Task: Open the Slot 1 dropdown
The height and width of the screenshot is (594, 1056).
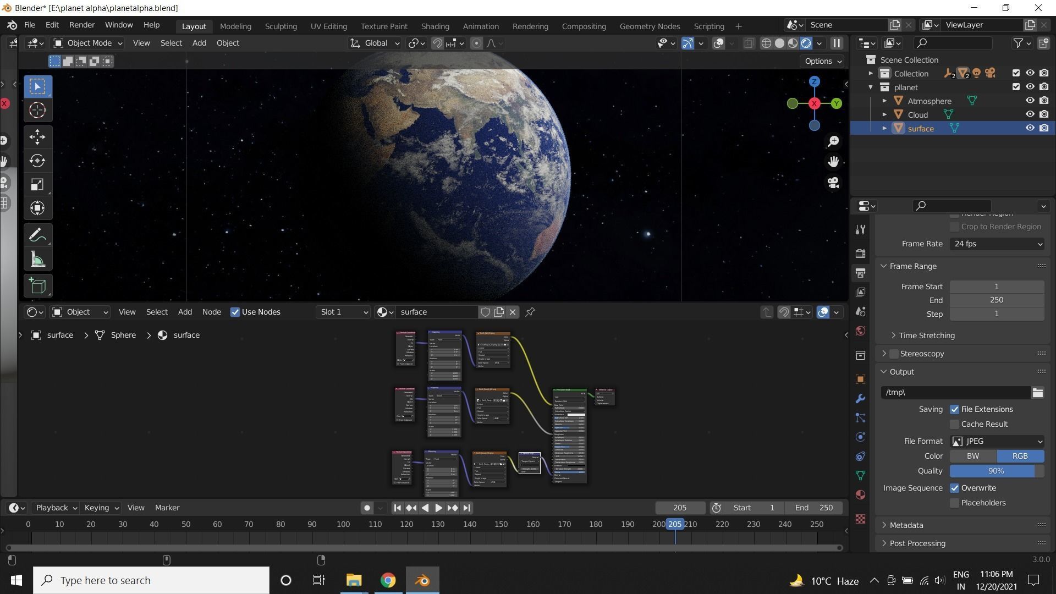Action: point(343,312)
